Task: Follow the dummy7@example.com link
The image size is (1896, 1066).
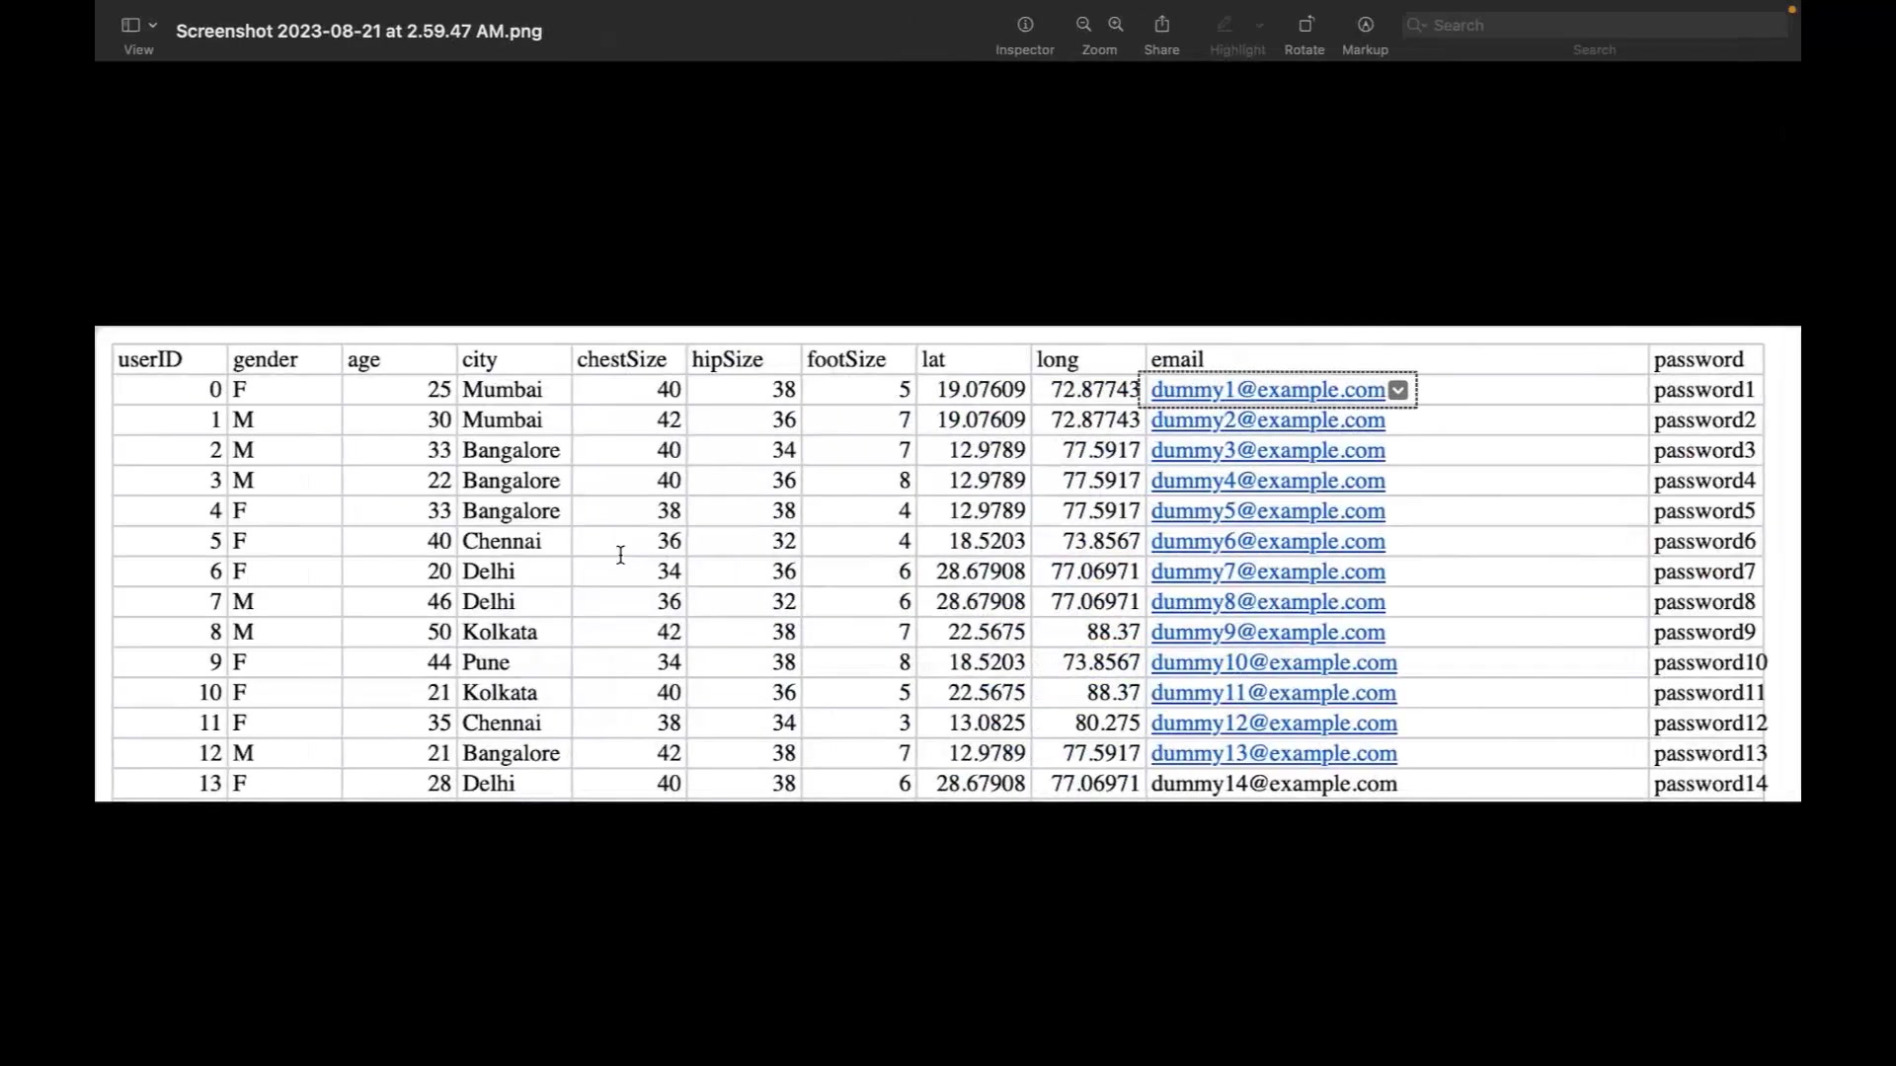Action: point(1268,571)
